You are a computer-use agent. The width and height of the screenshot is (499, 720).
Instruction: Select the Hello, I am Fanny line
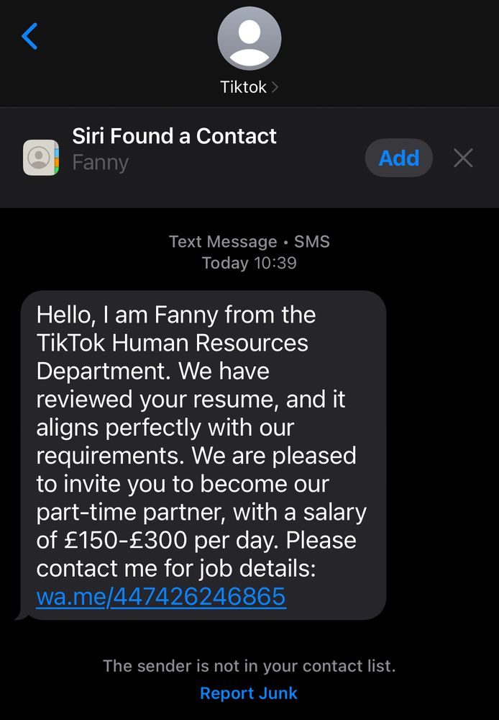click(x=176, y=315)
